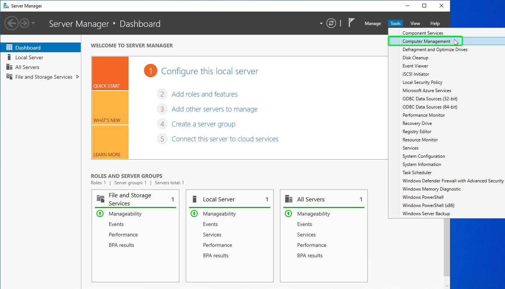505x289 pixels.
Task: Click File and Storage Services tile icon
Action: coord(100,199)
